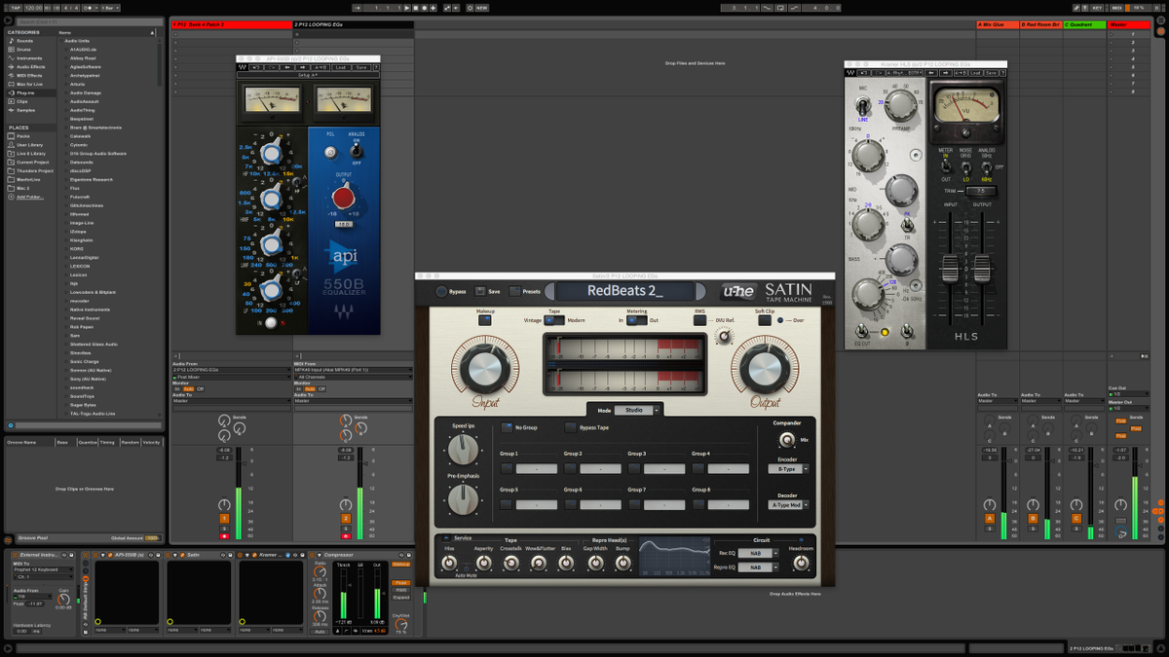Image resolution: width=1169 pixels, height=657 pixels.
Task: Expand the KORG plug-in folder
Action: [65, 249]
